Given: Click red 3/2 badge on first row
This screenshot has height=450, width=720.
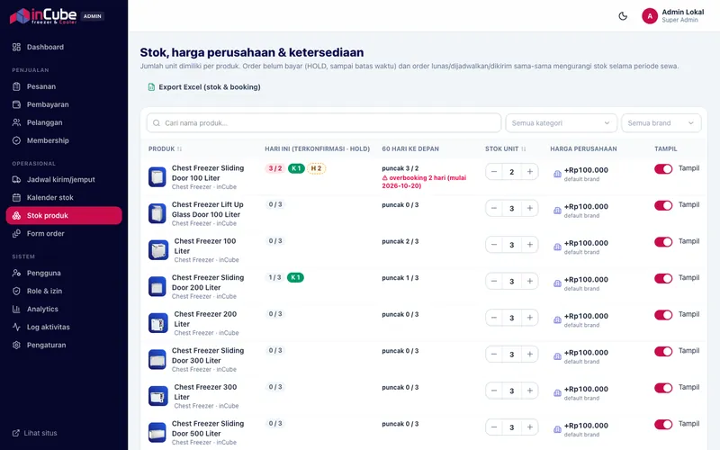Looking at the screenshot, I should [x=275, y=168].
